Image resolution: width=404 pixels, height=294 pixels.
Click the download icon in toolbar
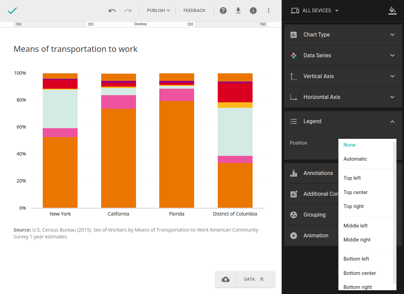click(238, 11)
